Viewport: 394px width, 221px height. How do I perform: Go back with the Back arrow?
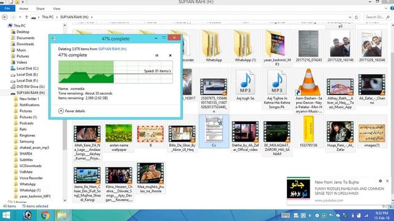5,17
